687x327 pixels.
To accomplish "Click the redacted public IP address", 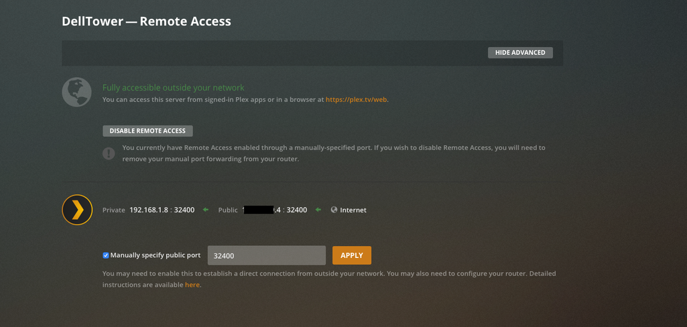I will (259, 210).
